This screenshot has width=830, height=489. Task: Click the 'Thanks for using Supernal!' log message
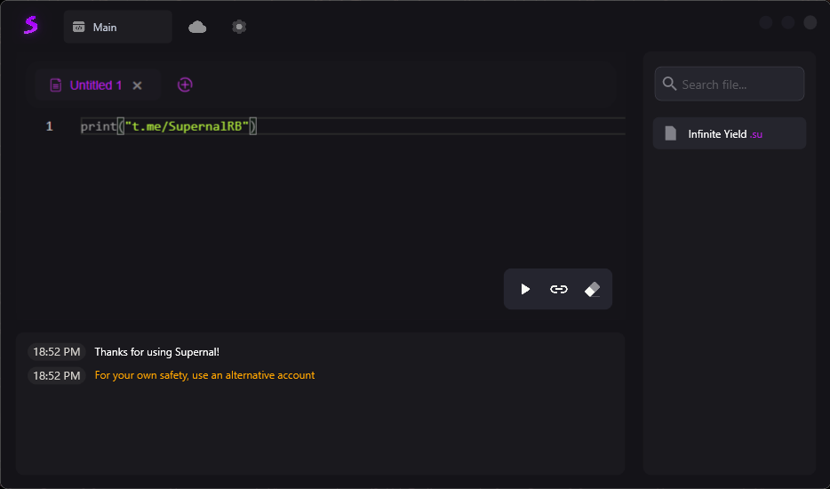156,352
